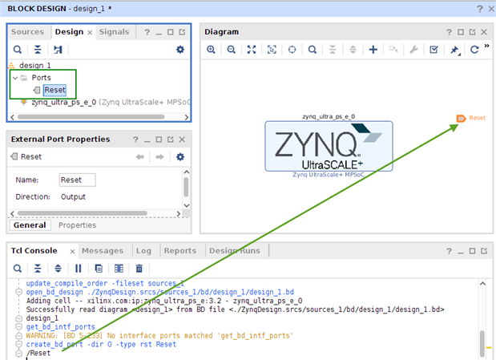The width and height of the screenshot is (496, 360).
Task: Clear Tcl Console with trash icon
Action: point(139,269)
